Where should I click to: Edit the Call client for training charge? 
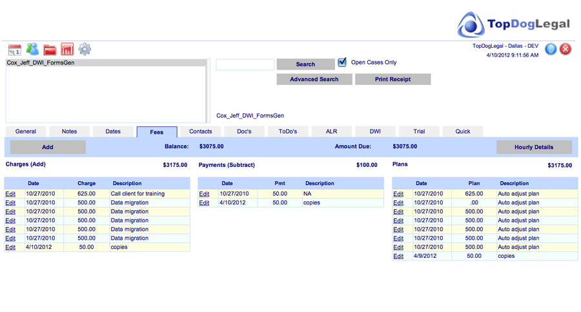10,194
